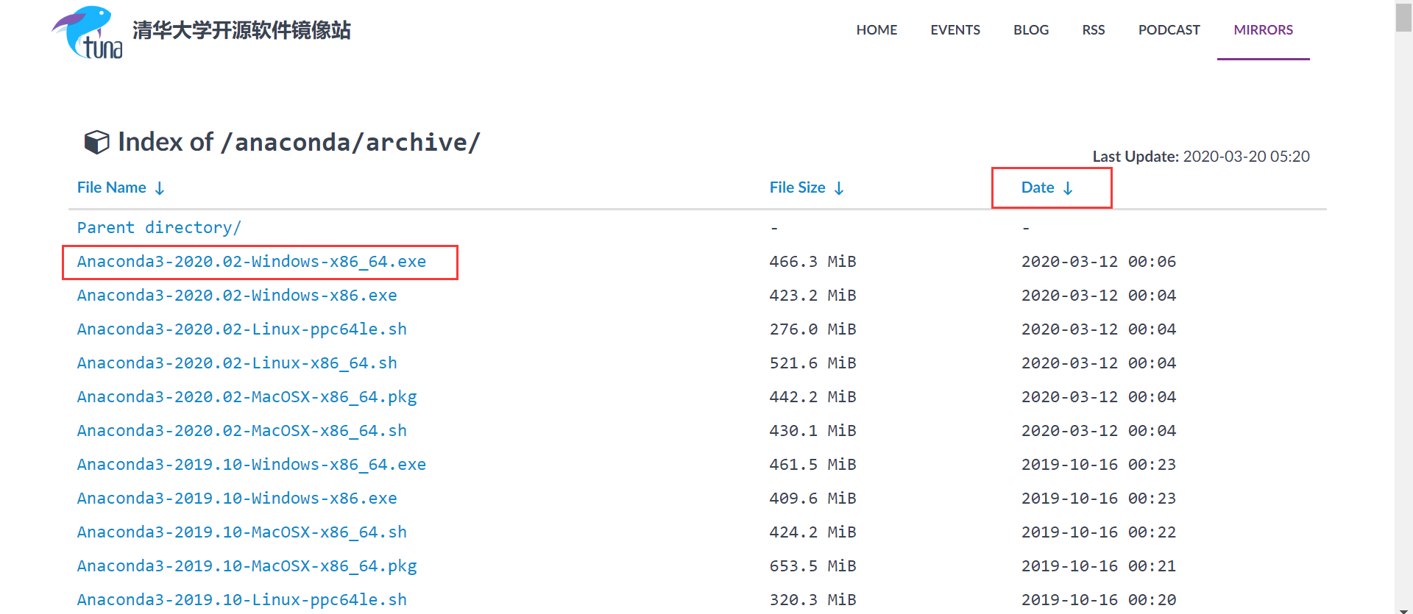Sort by Date arrow icon
The height and width of the screenshot is (614, 1413).
click(1068, 188)
